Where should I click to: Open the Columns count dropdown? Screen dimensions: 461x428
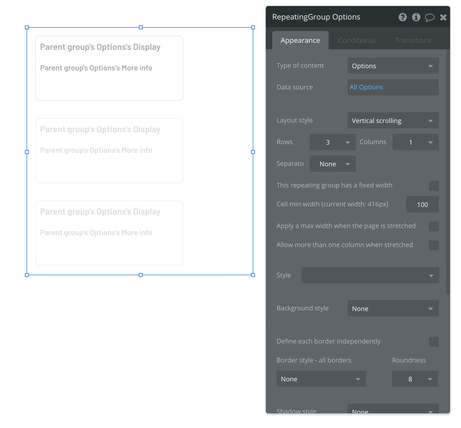pos(415,142)
